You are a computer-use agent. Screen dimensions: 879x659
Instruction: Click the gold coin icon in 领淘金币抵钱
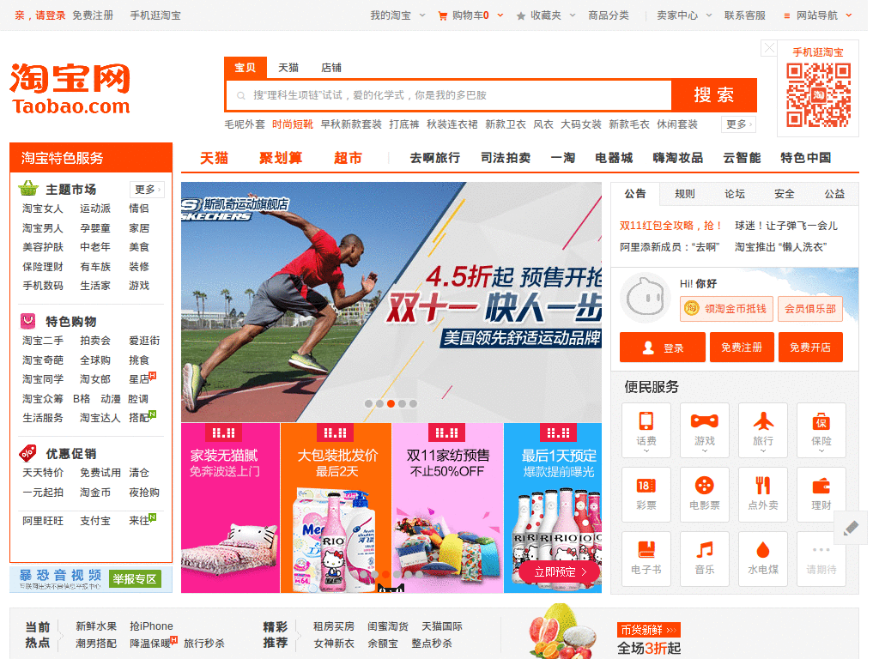pos(692,308)
